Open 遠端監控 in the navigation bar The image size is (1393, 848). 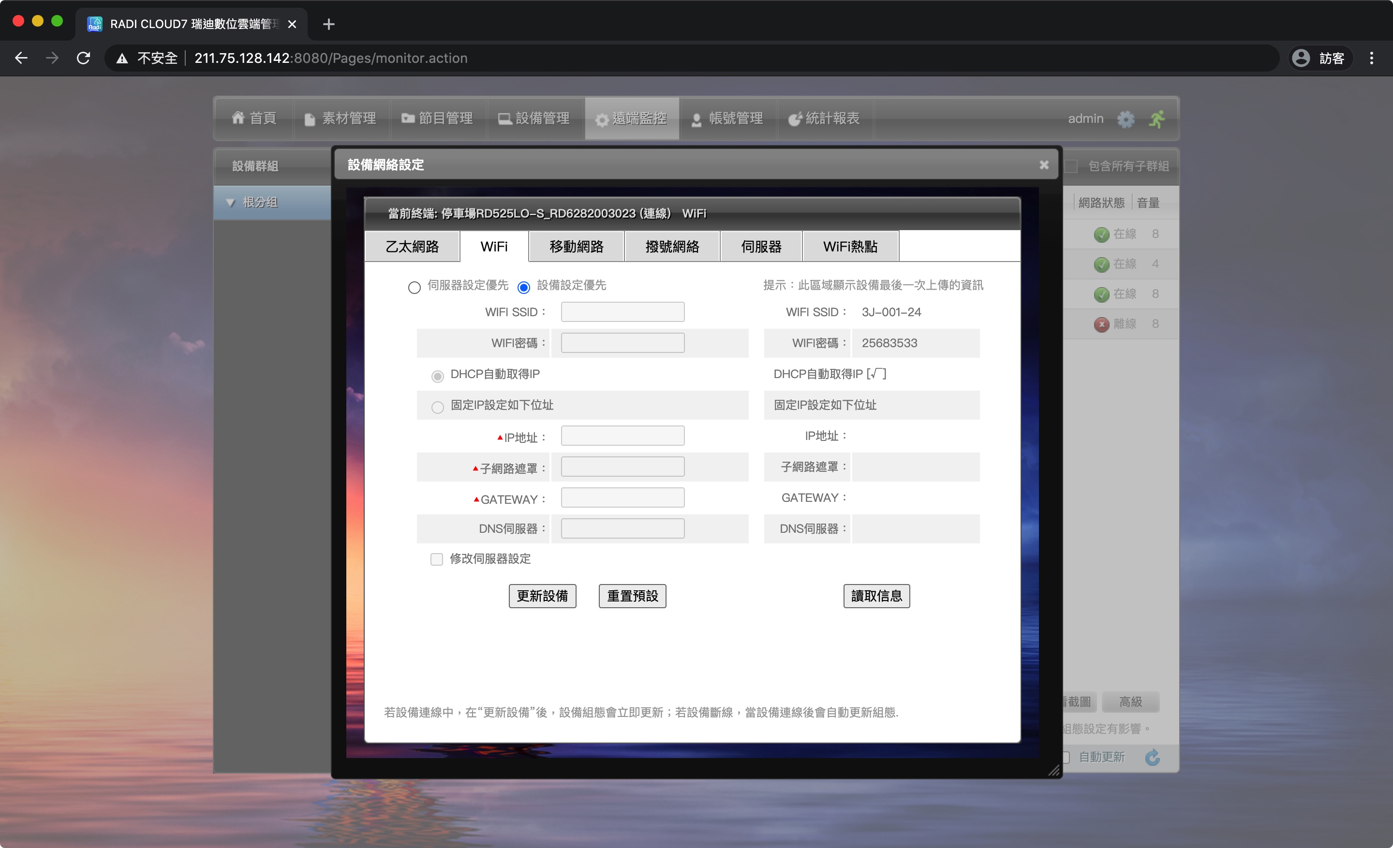pyautogui.click(x=632, y=118)
